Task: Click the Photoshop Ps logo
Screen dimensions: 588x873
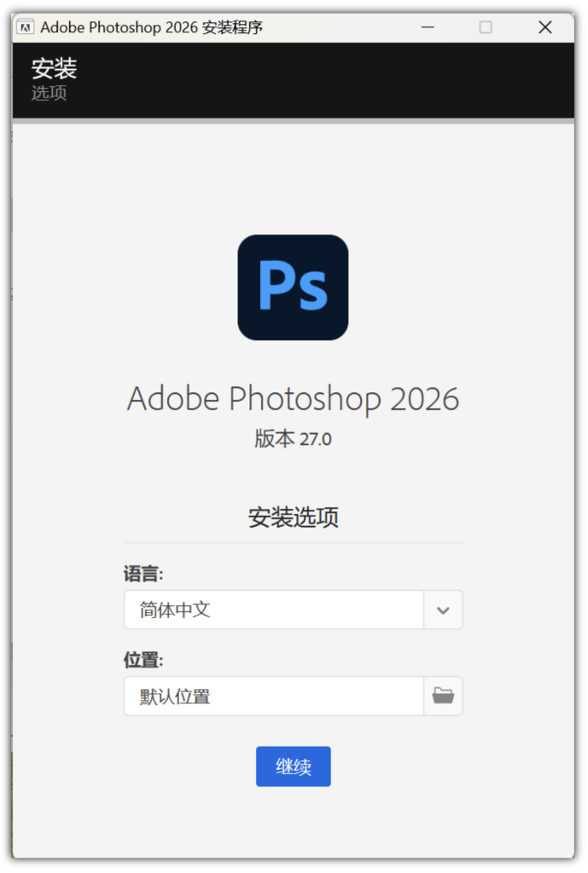Action: click(x=293, y=287)
